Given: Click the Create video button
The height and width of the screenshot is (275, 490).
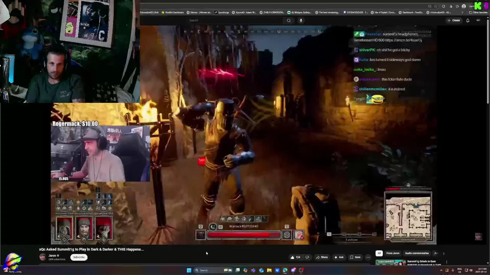Looking at the screenshot, I should coord(454,20).
